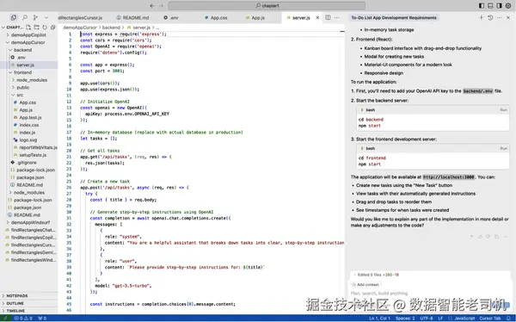
Task: Switch to the README.md tab
Action: (x=133, y=18)
